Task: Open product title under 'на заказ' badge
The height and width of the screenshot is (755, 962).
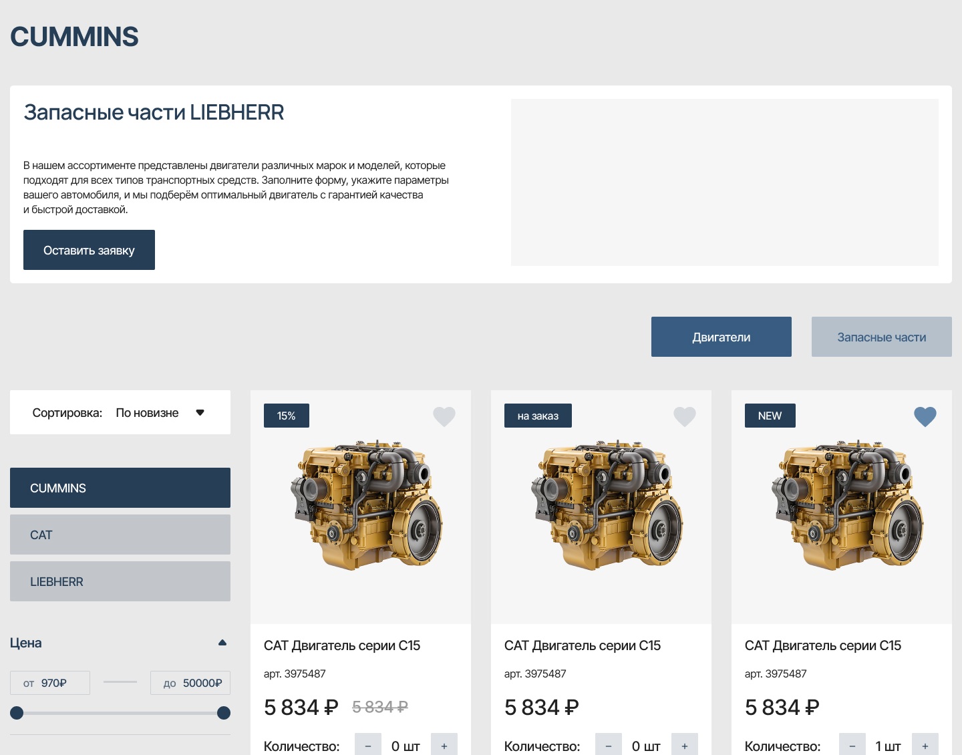Action: (x=583, y=645)
